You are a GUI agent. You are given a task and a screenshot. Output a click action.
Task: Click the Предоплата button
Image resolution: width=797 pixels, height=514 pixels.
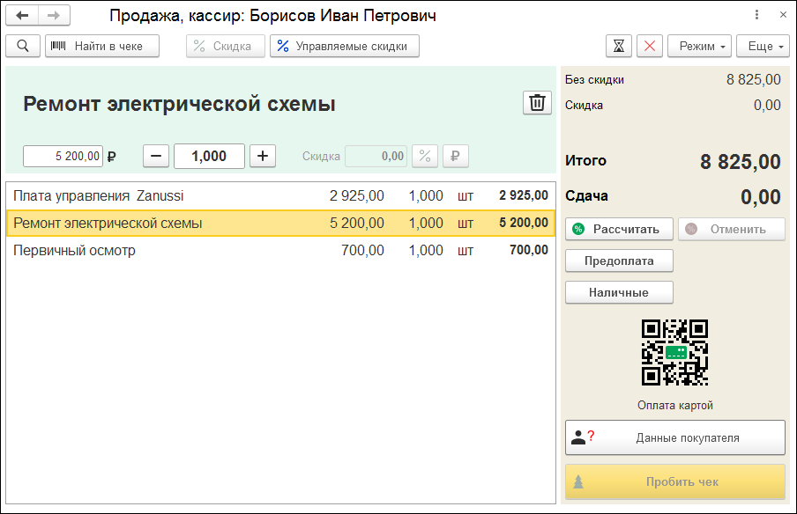point(619,261)
